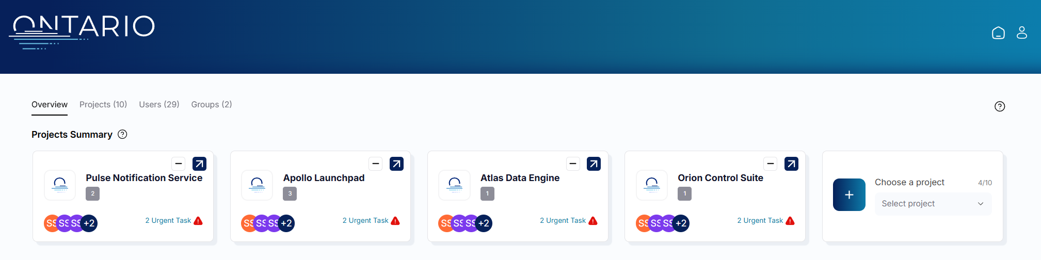
Task: Expand the Select project dropdown
Action: tap(933, 204)
